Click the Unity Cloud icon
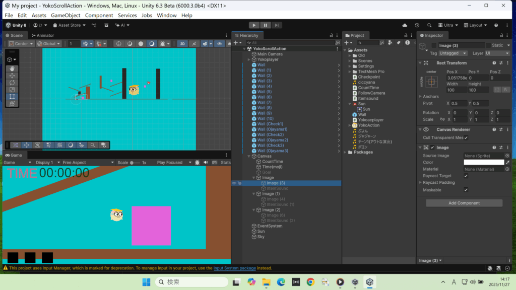This screenshot has height=290, width=516. click(x=404, y=25)
